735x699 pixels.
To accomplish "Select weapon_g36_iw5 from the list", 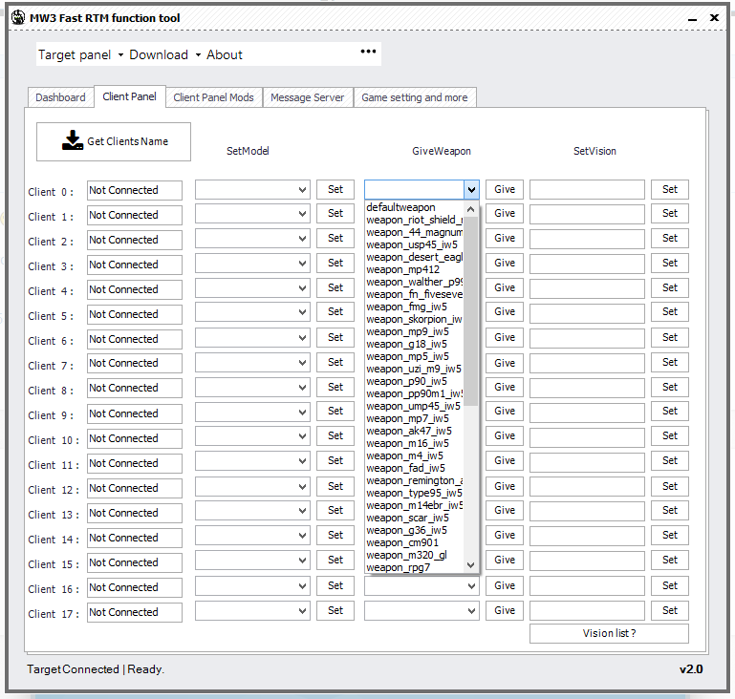I will point(415,530).
